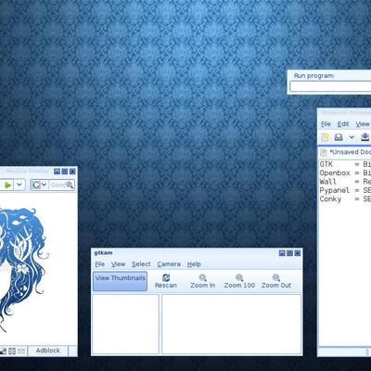Click the 'Openbox' line in text editor
The image size is (371, 371).
[x=345, y=173]
